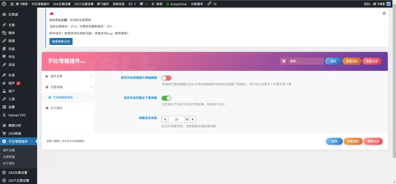Select 文章编辑器增强 in the plugin panel

tap(68, 98)
